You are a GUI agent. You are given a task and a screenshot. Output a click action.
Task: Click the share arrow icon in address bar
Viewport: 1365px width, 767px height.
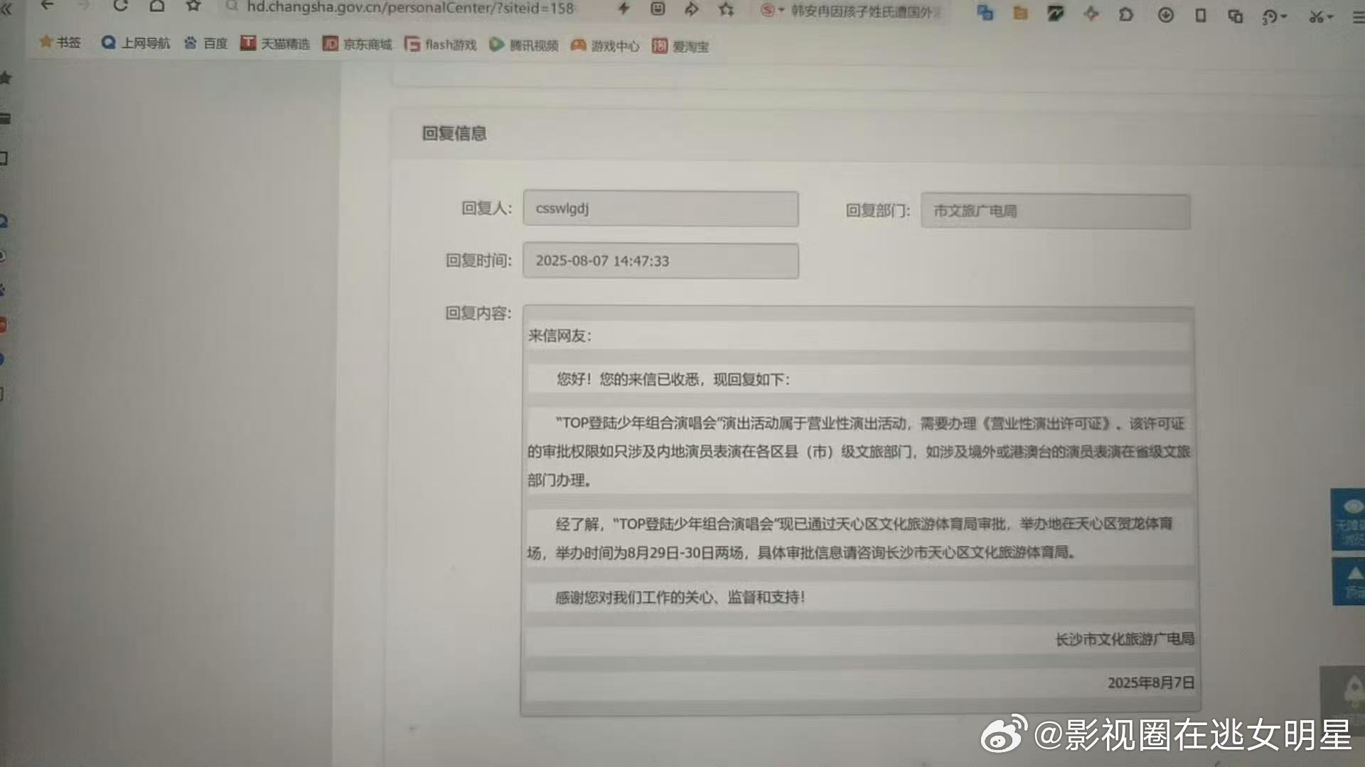click(691, 9)
